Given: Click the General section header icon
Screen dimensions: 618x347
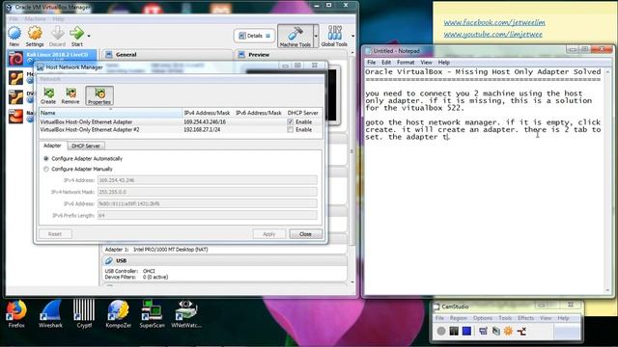Looking at the screenshot, I should [x=109, y=54].
